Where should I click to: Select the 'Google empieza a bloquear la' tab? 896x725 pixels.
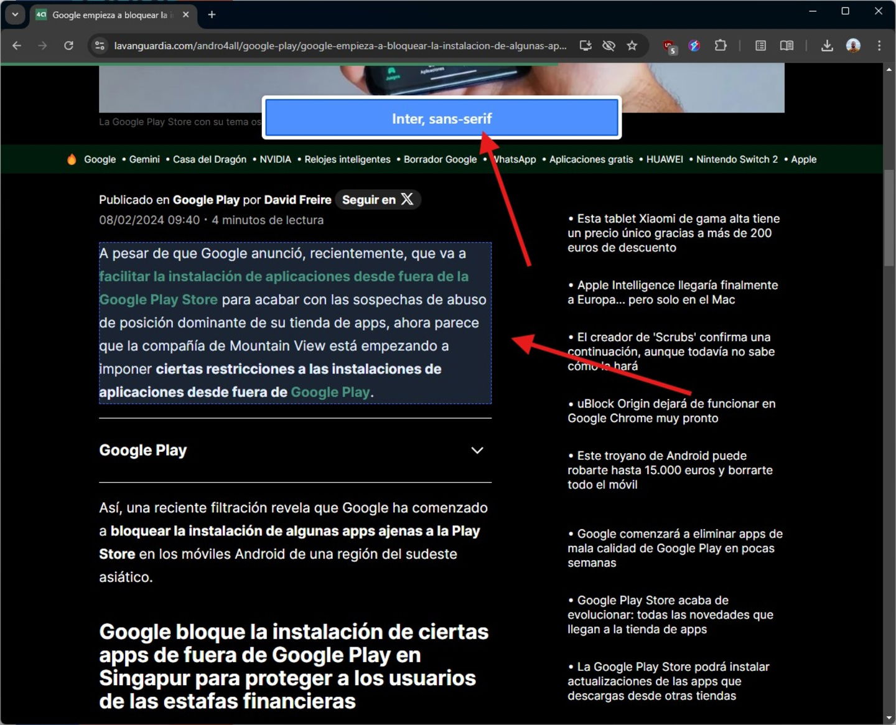112,15
